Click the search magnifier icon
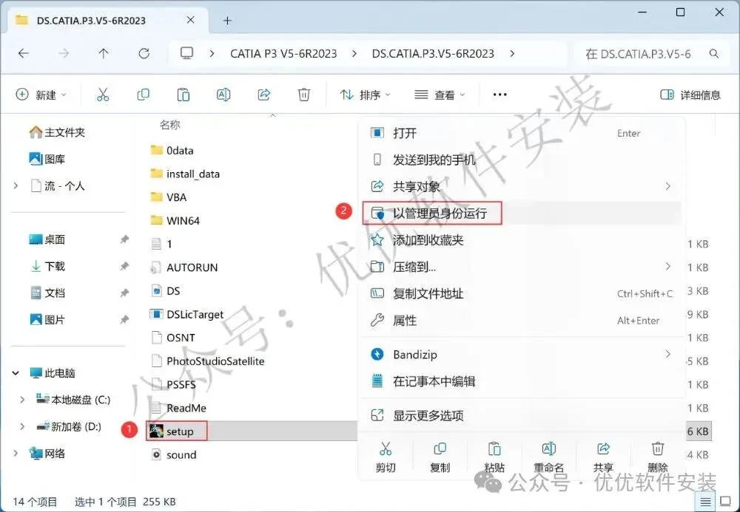The width and height of the screenshot is (740, 512). [x=714, y=54]
